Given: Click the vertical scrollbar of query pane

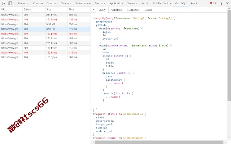Looking at the screenshot, I should coord(229,55).
